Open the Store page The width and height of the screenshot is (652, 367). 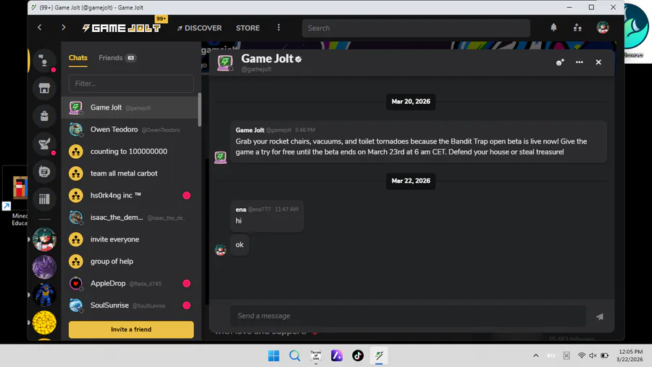(x=248, y=28)
